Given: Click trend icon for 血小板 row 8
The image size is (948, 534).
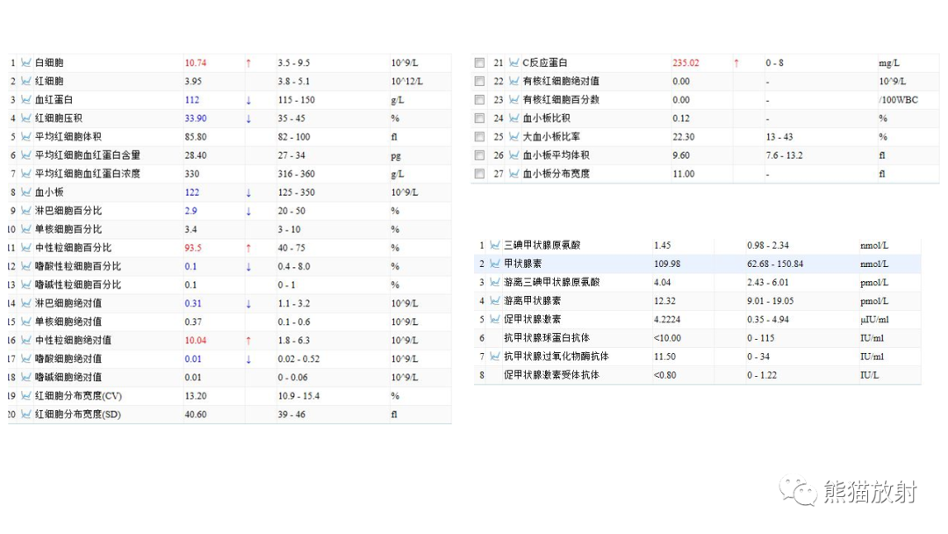Looking at the screenshot, I should [26, 192].
